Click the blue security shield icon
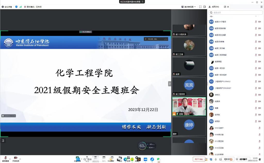This screenshot has height=163, width=264. [16, 7]
